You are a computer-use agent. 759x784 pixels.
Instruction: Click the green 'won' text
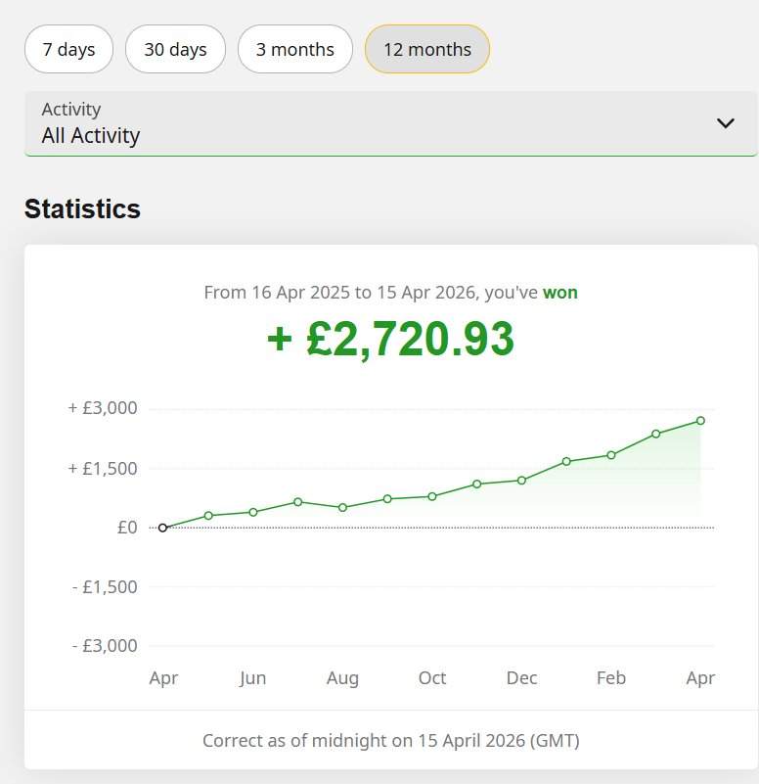point(560,292)
